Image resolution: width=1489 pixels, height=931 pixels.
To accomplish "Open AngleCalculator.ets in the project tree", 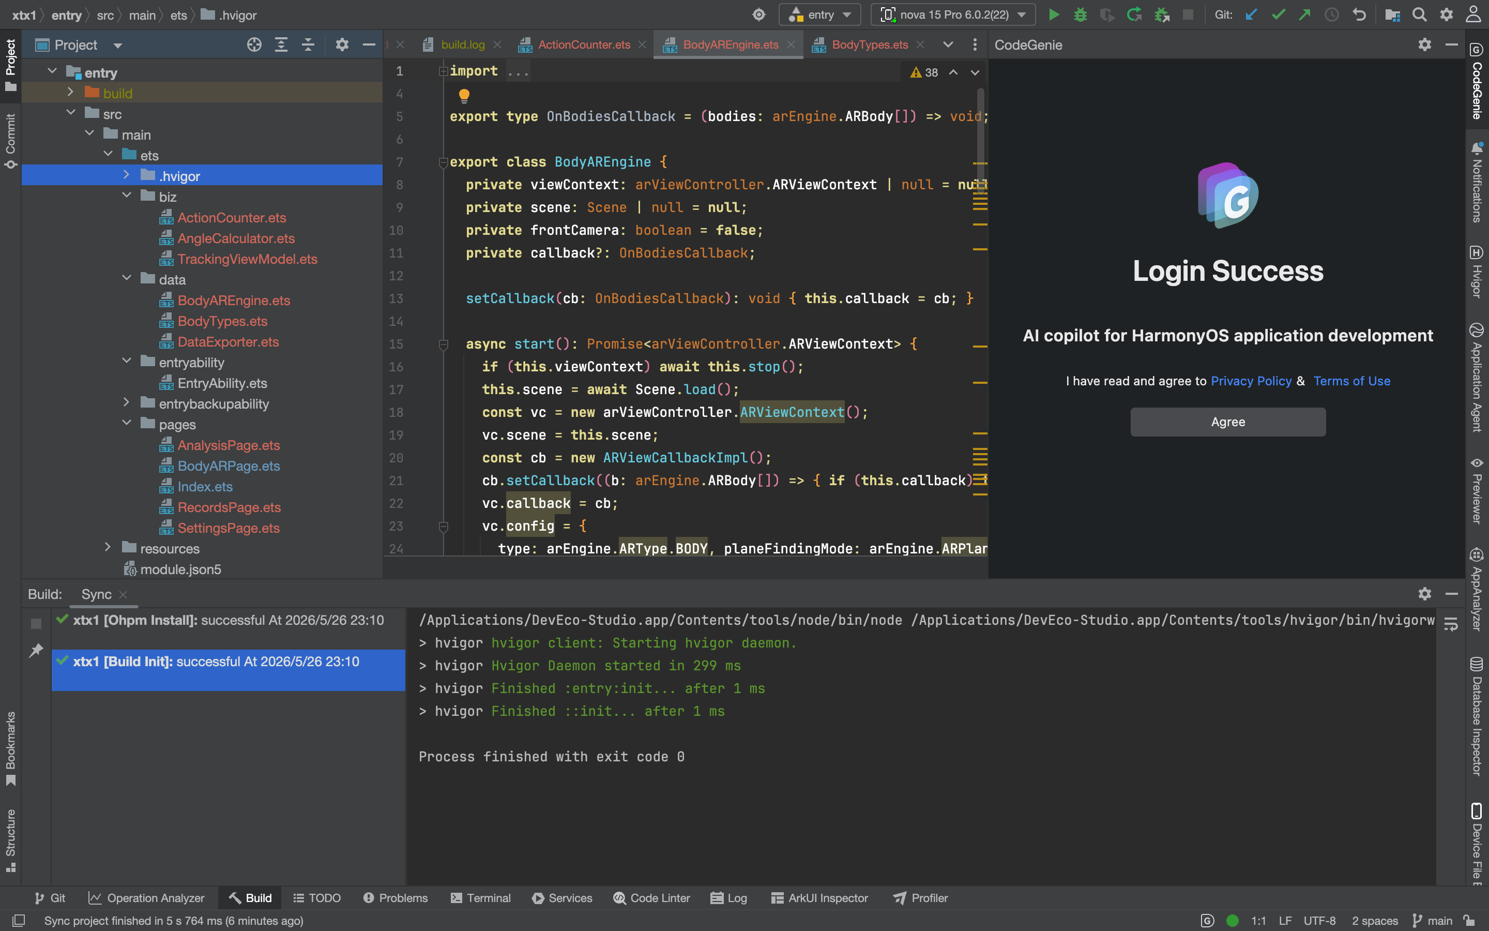I will (236, 238).
